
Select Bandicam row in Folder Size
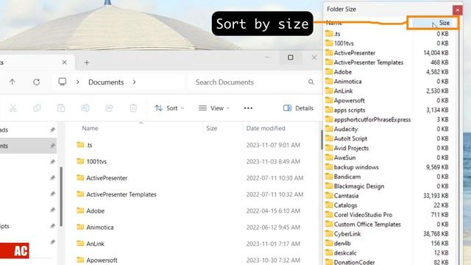pos(388,177)
